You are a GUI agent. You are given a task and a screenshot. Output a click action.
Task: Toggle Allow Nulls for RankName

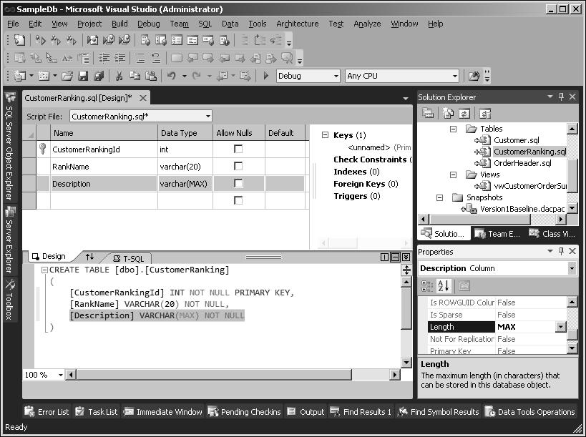click(238, 166)
